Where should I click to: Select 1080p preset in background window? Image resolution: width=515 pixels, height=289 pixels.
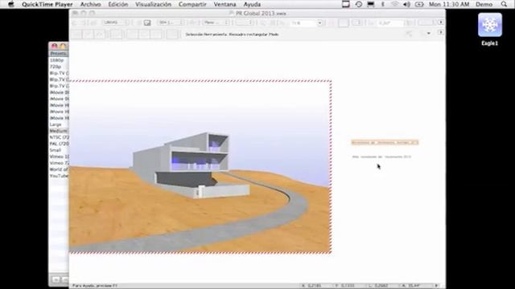[x=59, y=60]
